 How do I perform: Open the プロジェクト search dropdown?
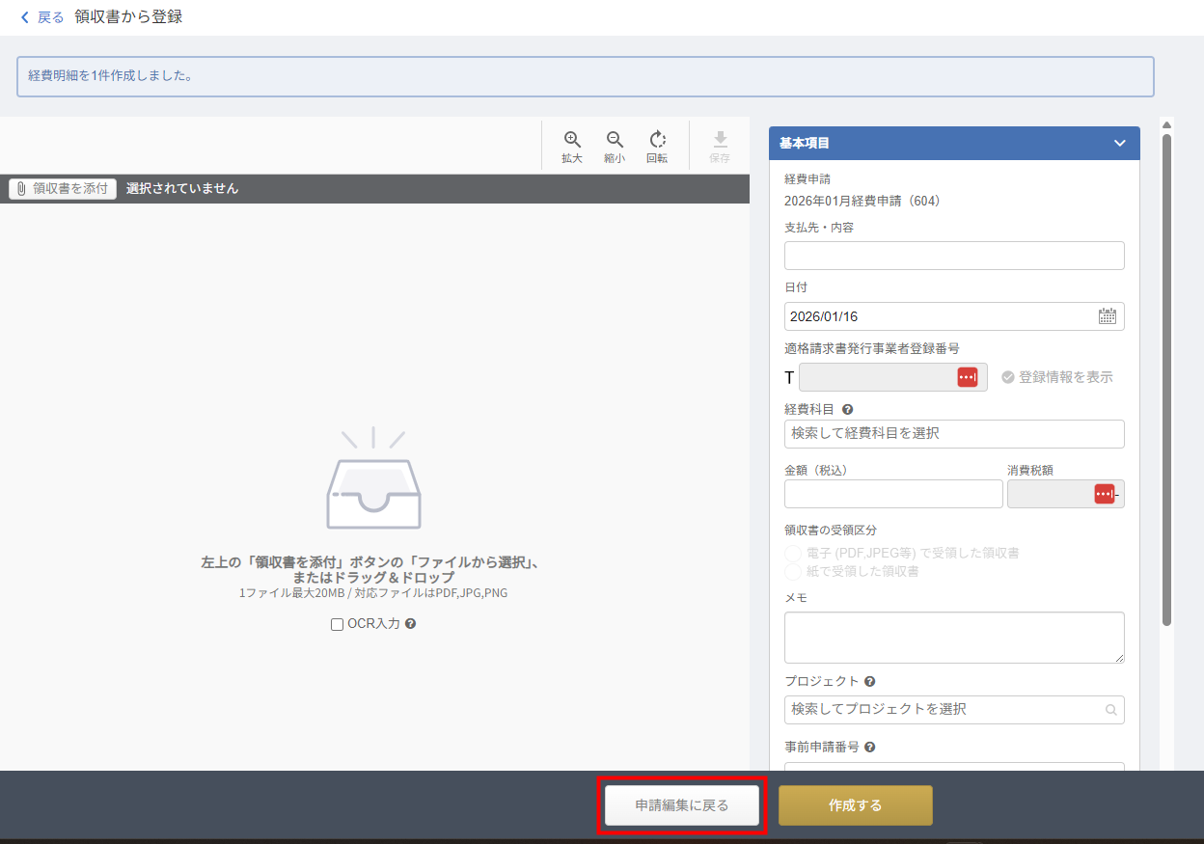[x=953, y=710]
